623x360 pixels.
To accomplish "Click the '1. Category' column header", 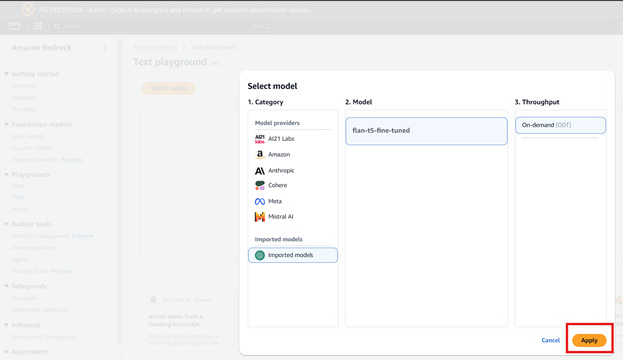I will pyautogui.click(x=265, y=102).
